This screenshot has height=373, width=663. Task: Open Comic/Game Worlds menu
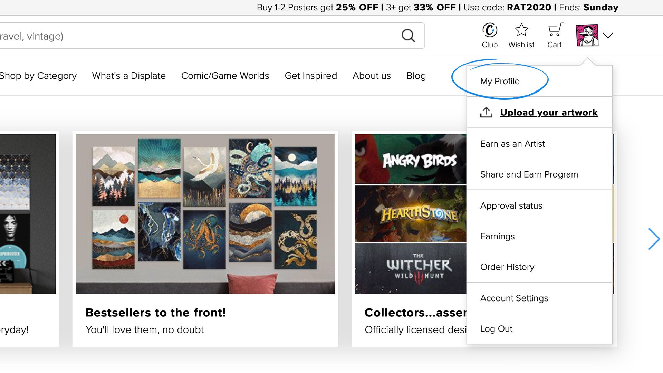click(x=225, y=76)
